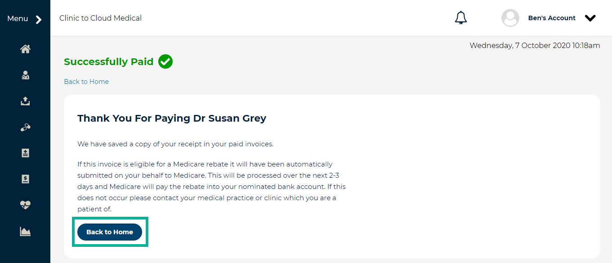Select the heartbeat health icon
Image resolution: width=612 pixels, height=263 pixels.
(x=25, y=205)
